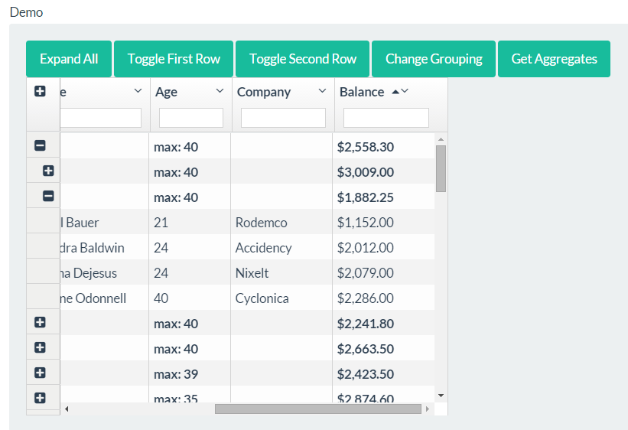Click the horizontal scrollbar thumb of the grid
The image size is (628, 430).
tap(317, 409)
